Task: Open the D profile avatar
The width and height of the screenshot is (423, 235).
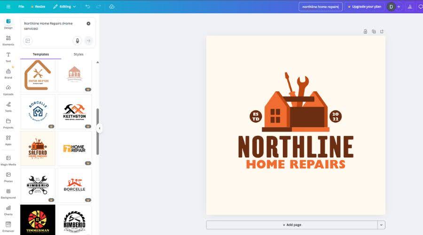Action: [x=391, y=7]
